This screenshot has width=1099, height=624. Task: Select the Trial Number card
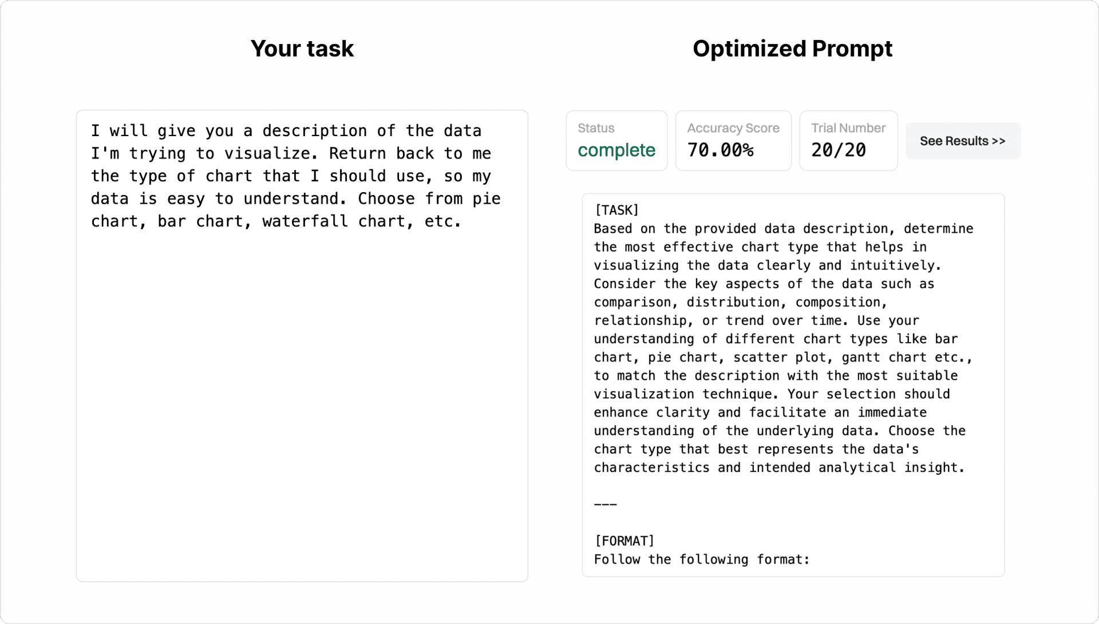tap(848, 140)
